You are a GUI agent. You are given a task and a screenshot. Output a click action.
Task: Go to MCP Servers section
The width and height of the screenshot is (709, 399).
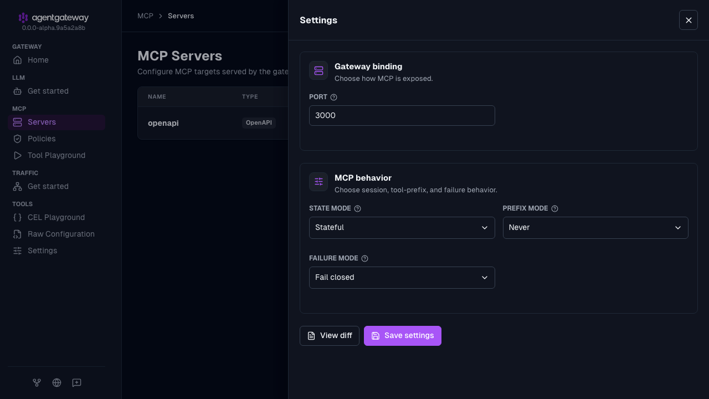pos(56,122)
